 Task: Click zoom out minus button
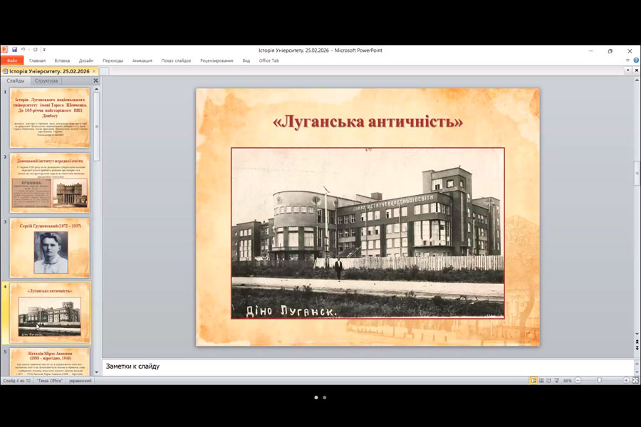[577, 381]
